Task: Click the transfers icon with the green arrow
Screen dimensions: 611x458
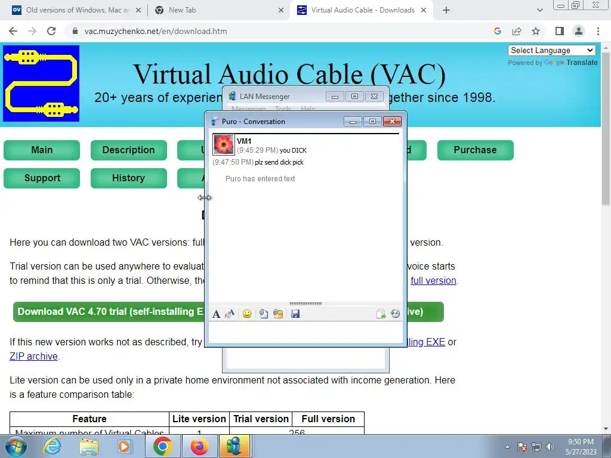Action: pyautogui.click(x=381, y=314)
